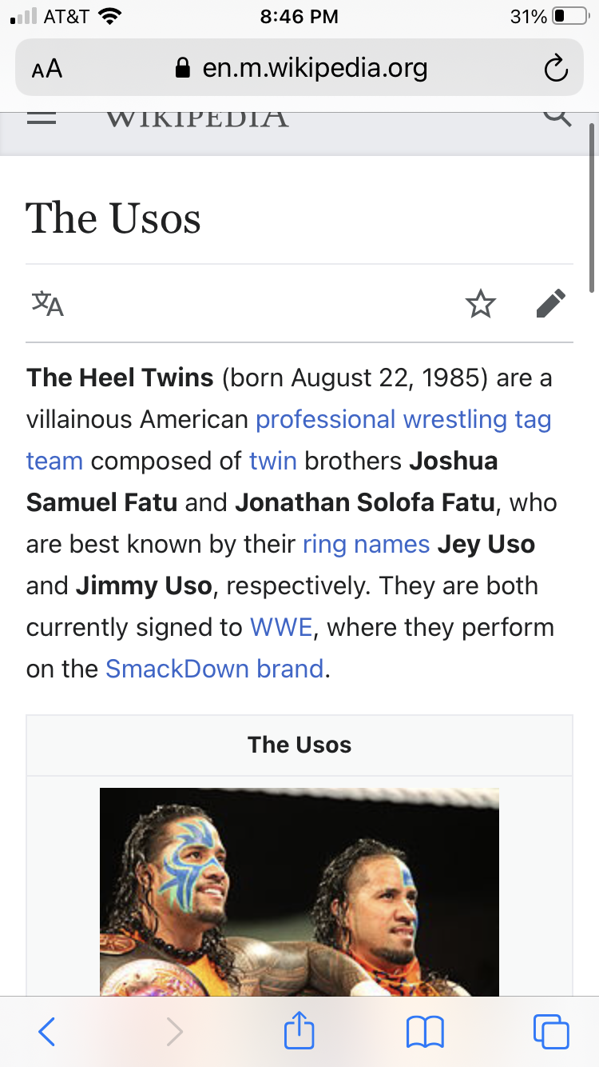
Task: Open the Wikipedia hamburger menu
Action: click(x=42, y=117)
